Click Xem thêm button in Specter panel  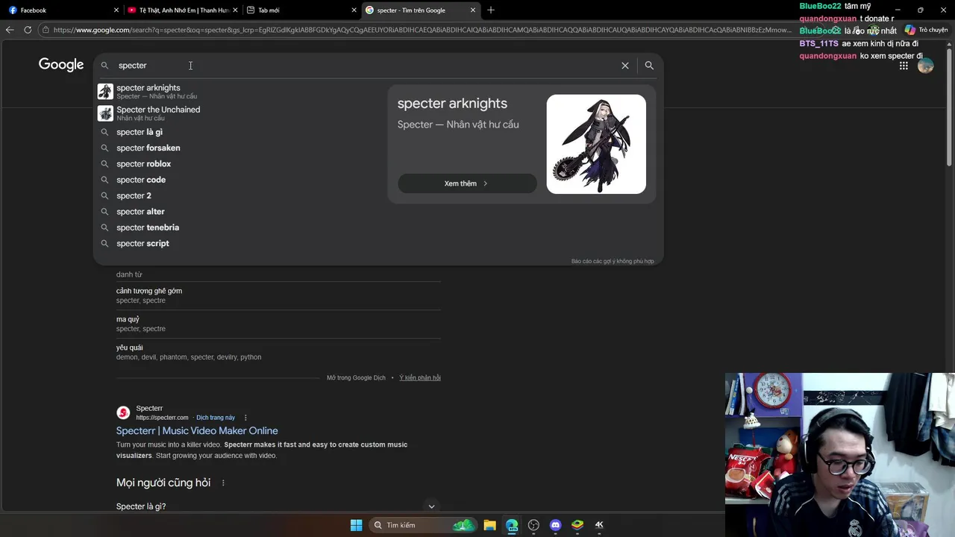pos(467,183)
